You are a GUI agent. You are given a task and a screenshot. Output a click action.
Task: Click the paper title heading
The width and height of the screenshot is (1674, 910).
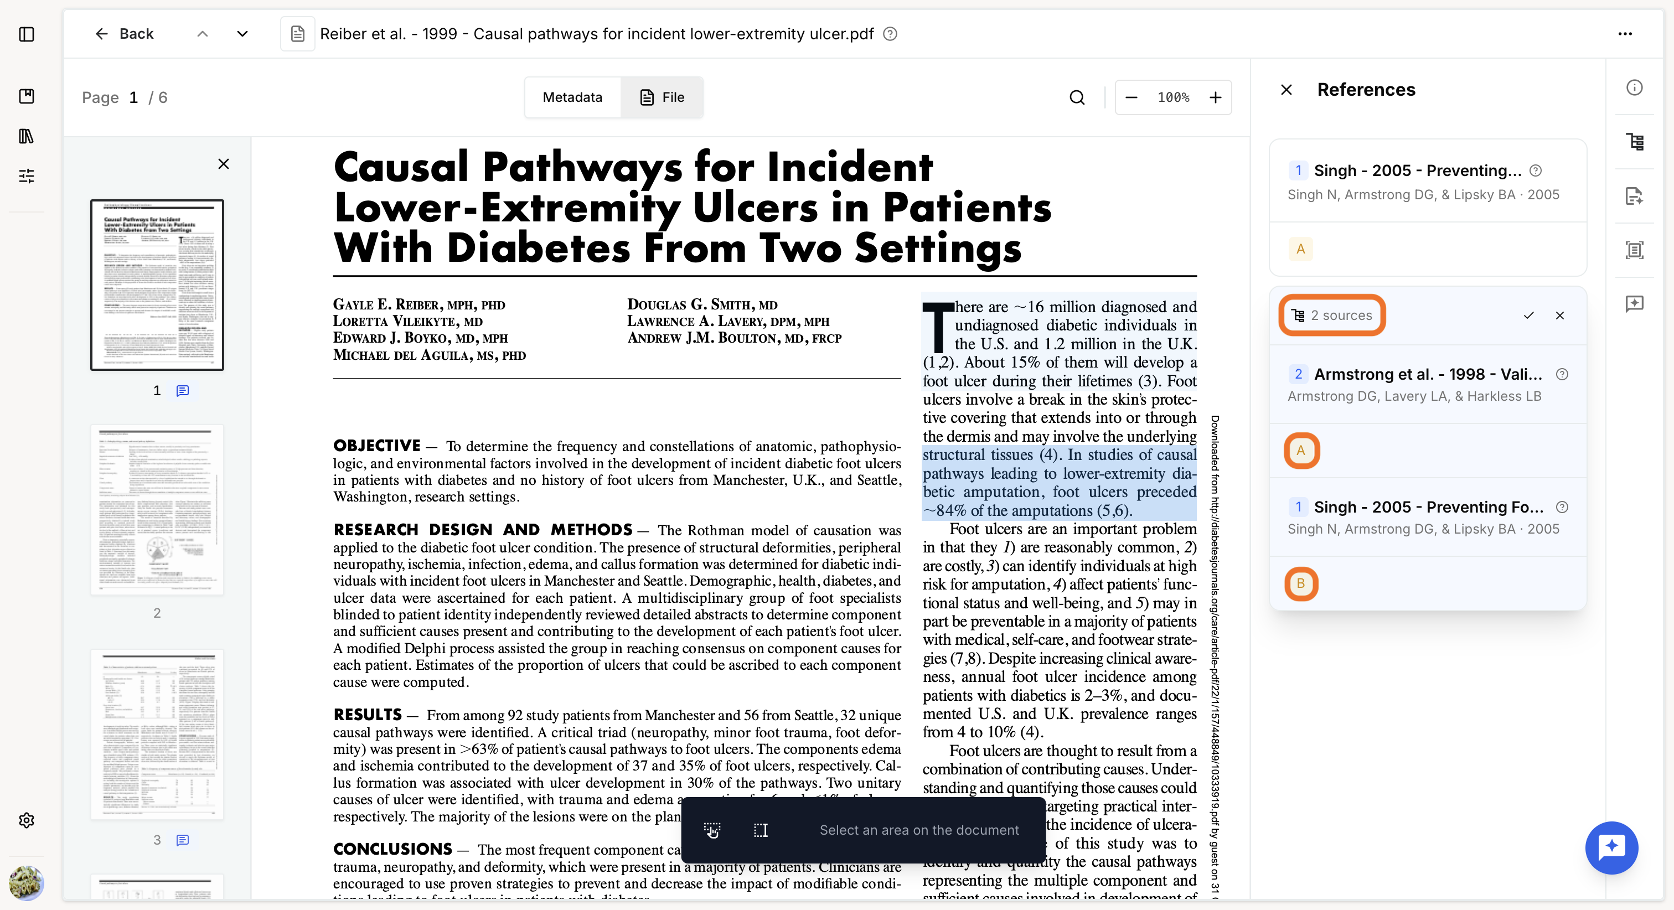click(x=692, y=208)
